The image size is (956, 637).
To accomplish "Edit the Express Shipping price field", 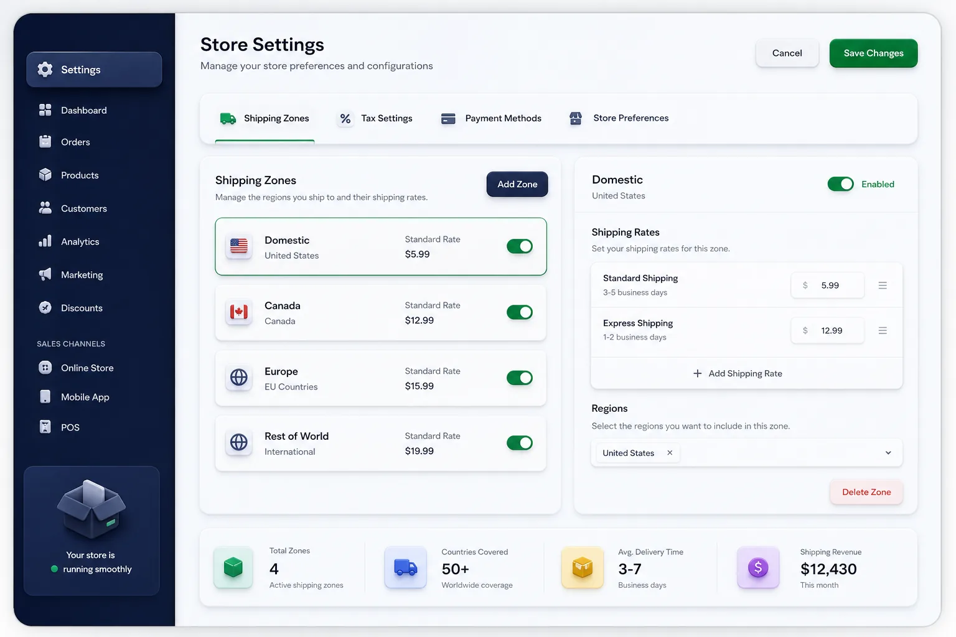I will [x=828, y=331].
